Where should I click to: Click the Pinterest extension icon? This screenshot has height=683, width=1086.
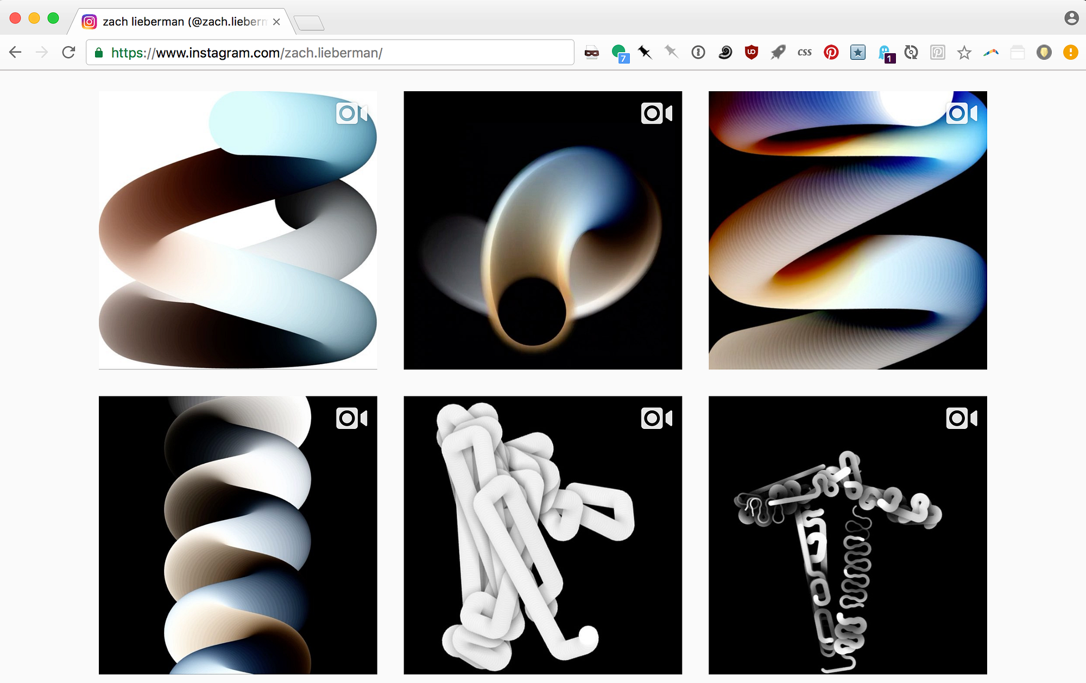831,53
